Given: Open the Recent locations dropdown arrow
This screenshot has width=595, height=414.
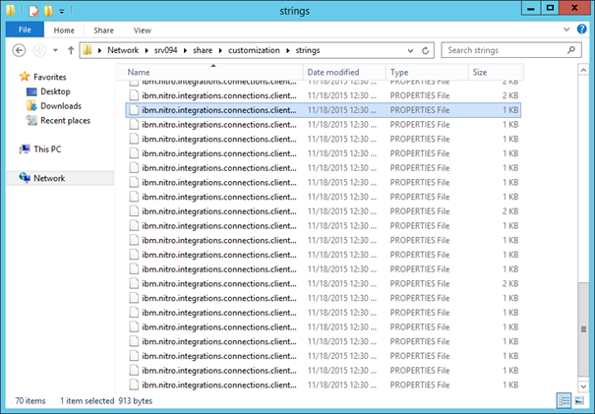Looking at the screenshot, I should (55, 50).
